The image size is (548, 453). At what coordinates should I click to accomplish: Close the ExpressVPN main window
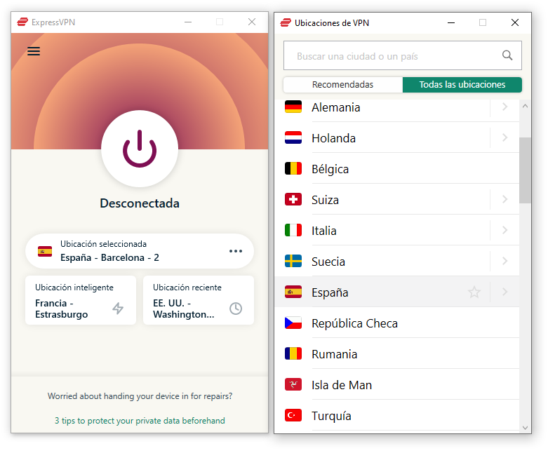(x=252, y=22)
